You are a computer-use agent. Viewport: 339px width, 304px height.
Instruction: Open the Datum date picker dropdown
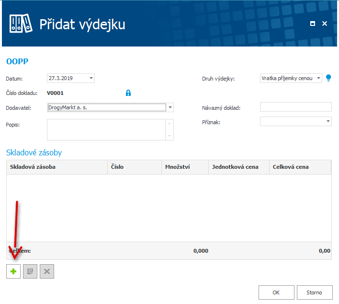[x=91, y=78]
